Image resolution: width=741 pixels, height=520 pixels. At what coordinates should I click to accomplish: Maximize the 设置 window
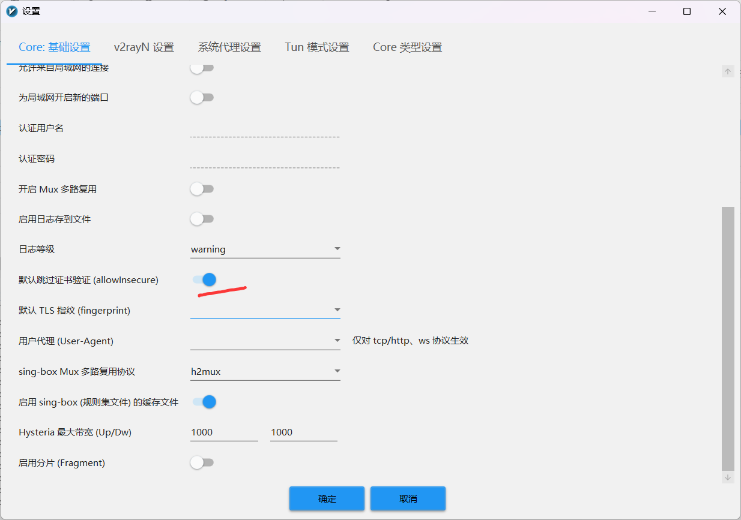(687, 11)
